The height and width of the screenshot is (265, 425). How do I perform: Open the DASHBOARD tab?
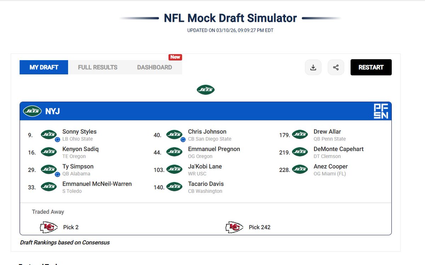(154, 67)
